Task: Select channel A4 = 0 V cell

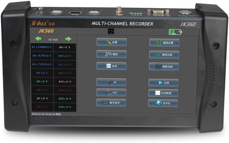Action: (x=42, y=73)
